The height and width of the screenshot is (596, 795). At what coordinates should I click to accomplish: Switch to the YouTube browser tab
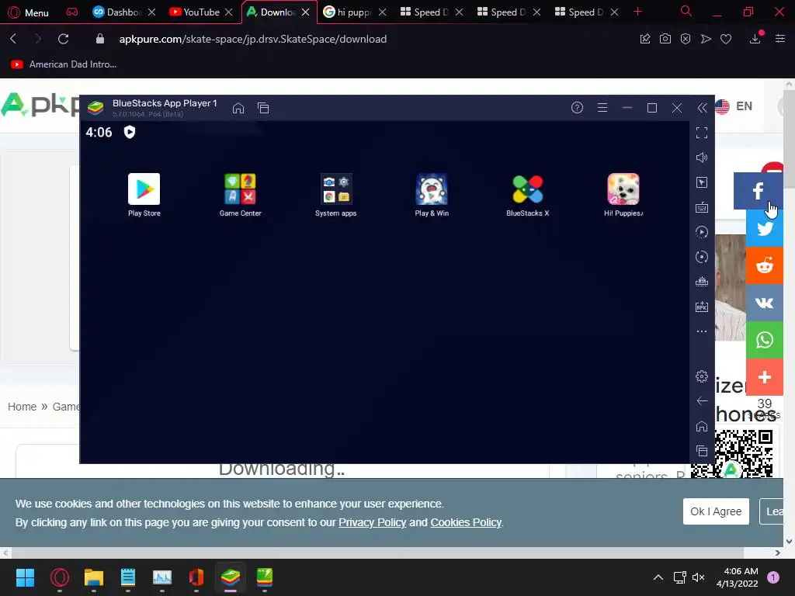[195, 12]
